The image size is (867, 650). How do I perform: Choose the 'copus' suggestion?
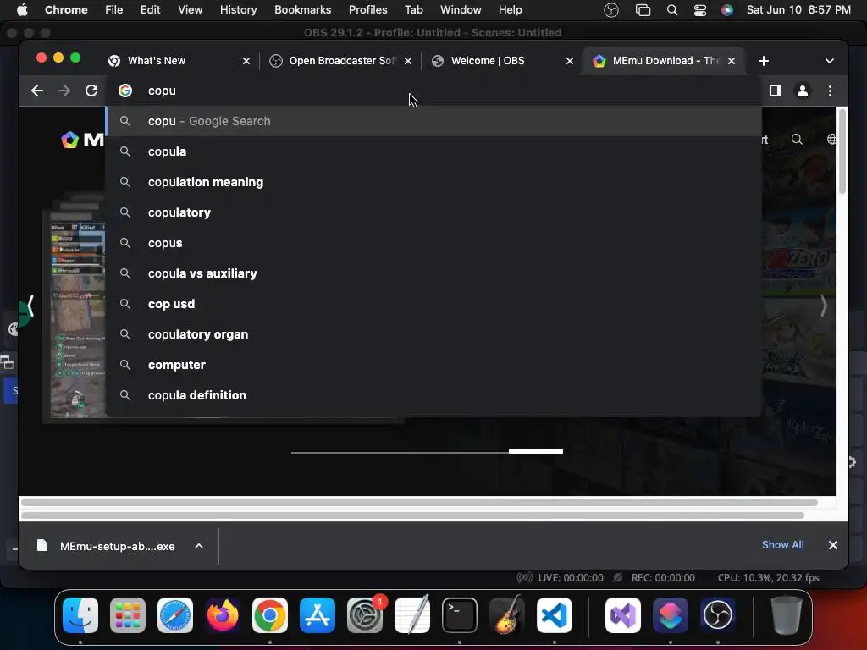433,243
